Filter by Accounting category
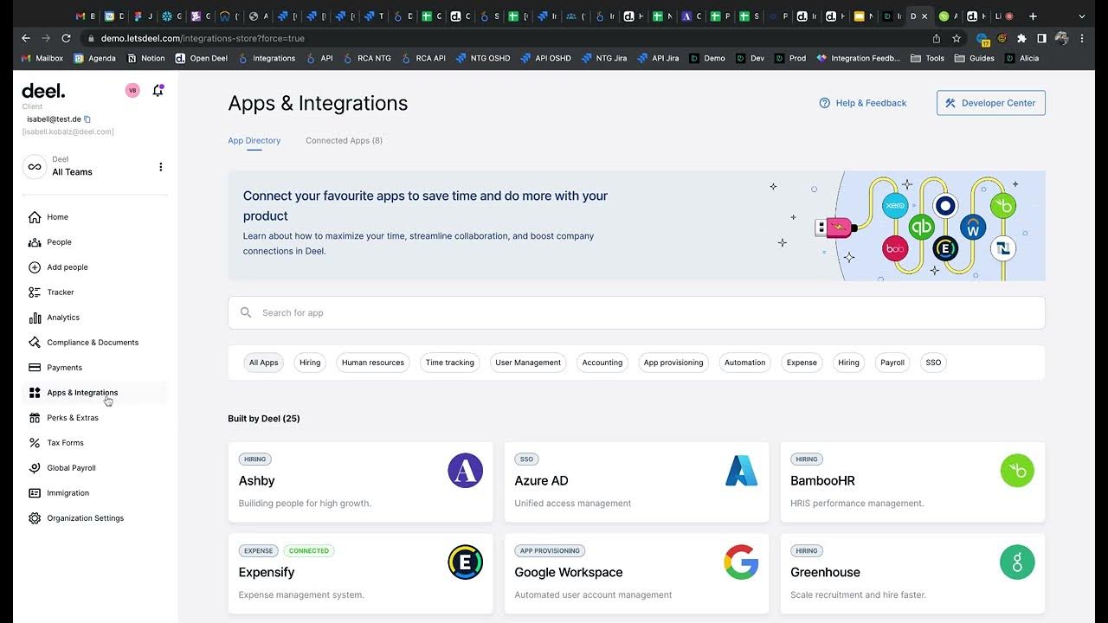The height and width of the screenshot is (623, 1108). tap(602, 363)
